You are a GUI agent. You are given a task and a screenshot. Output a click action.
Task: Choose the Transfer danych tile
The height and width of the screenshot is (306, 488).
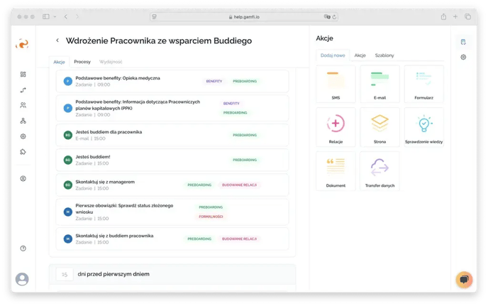tap(379, 171)
